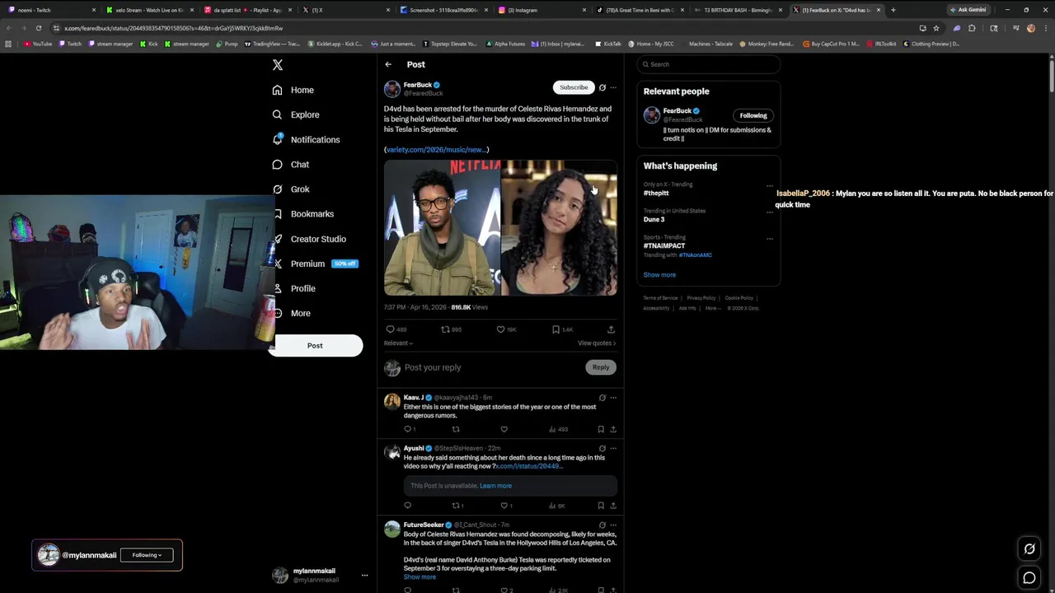Expand Show more in FutureSeeker's reply
Screen dimensions: 1055x593
click(x=420, y=577)
